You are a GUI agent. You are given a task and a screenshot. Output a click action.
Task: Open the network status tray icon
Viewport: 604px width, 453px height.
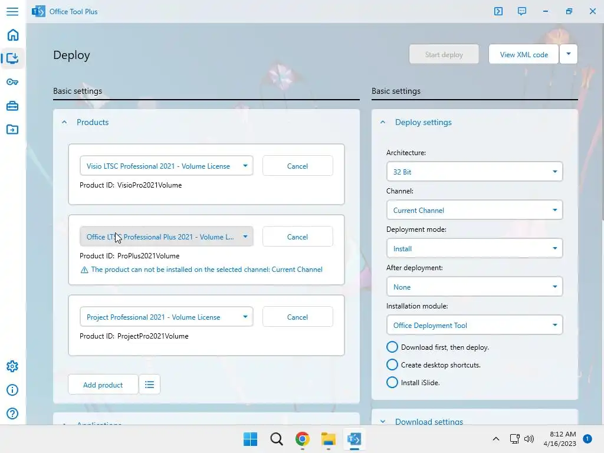click(514, 439)
